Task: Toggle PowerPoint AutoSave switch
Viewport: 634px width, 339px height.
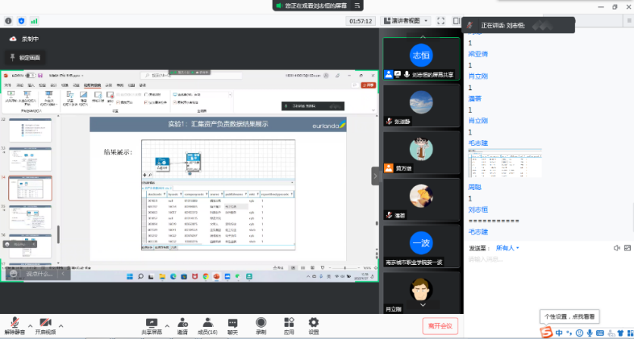Action: [31, 76]
